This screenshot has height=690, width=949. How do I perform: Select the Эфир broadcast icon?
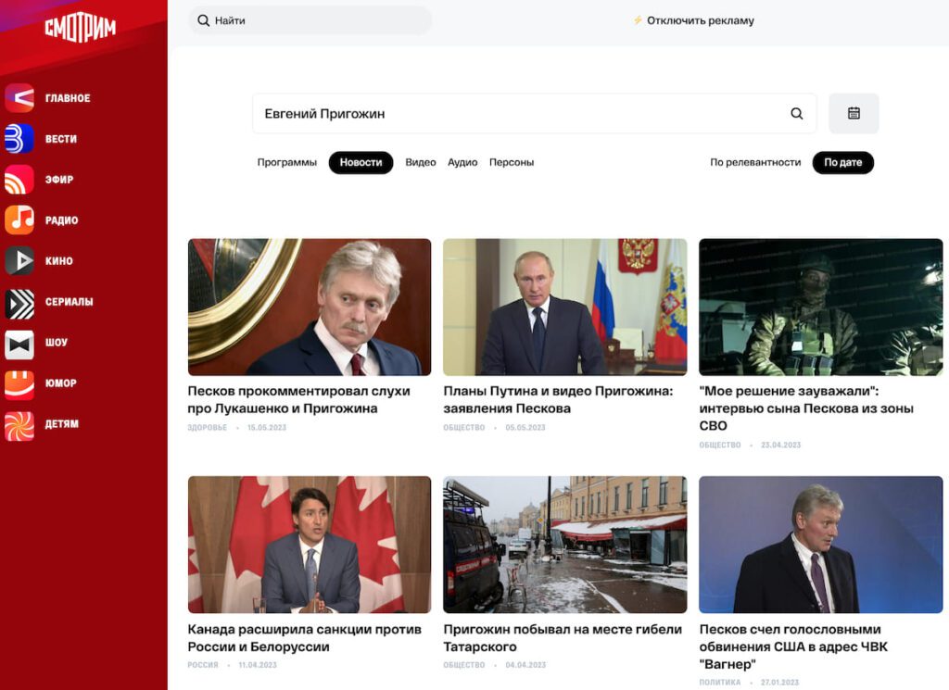(19, 180)
